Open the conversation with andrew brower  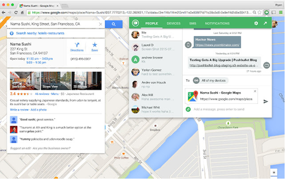156,60
